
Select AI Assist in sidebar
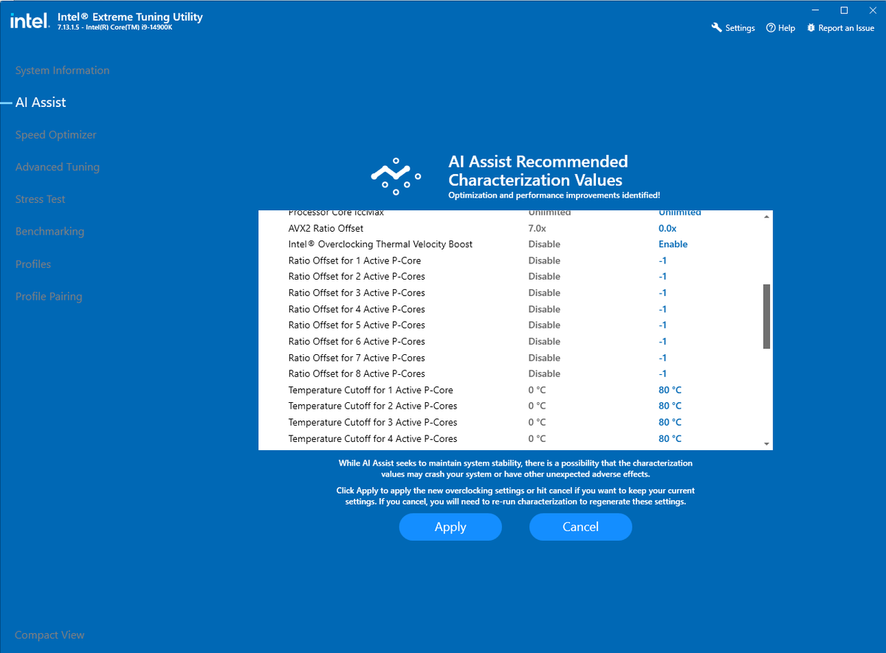(x=41, y=103)
